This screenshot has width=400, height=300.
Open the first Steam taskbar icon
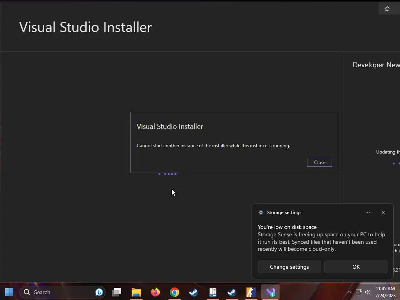coord(194,292)
